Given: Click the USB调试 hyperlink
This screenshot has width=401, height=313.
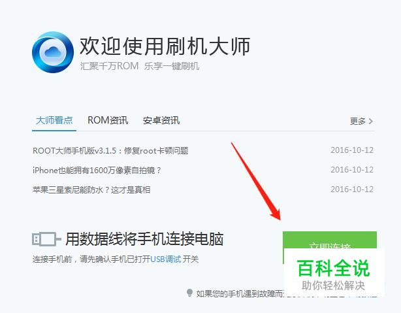Looking at the screenshot, I should [x=165, y=259].
